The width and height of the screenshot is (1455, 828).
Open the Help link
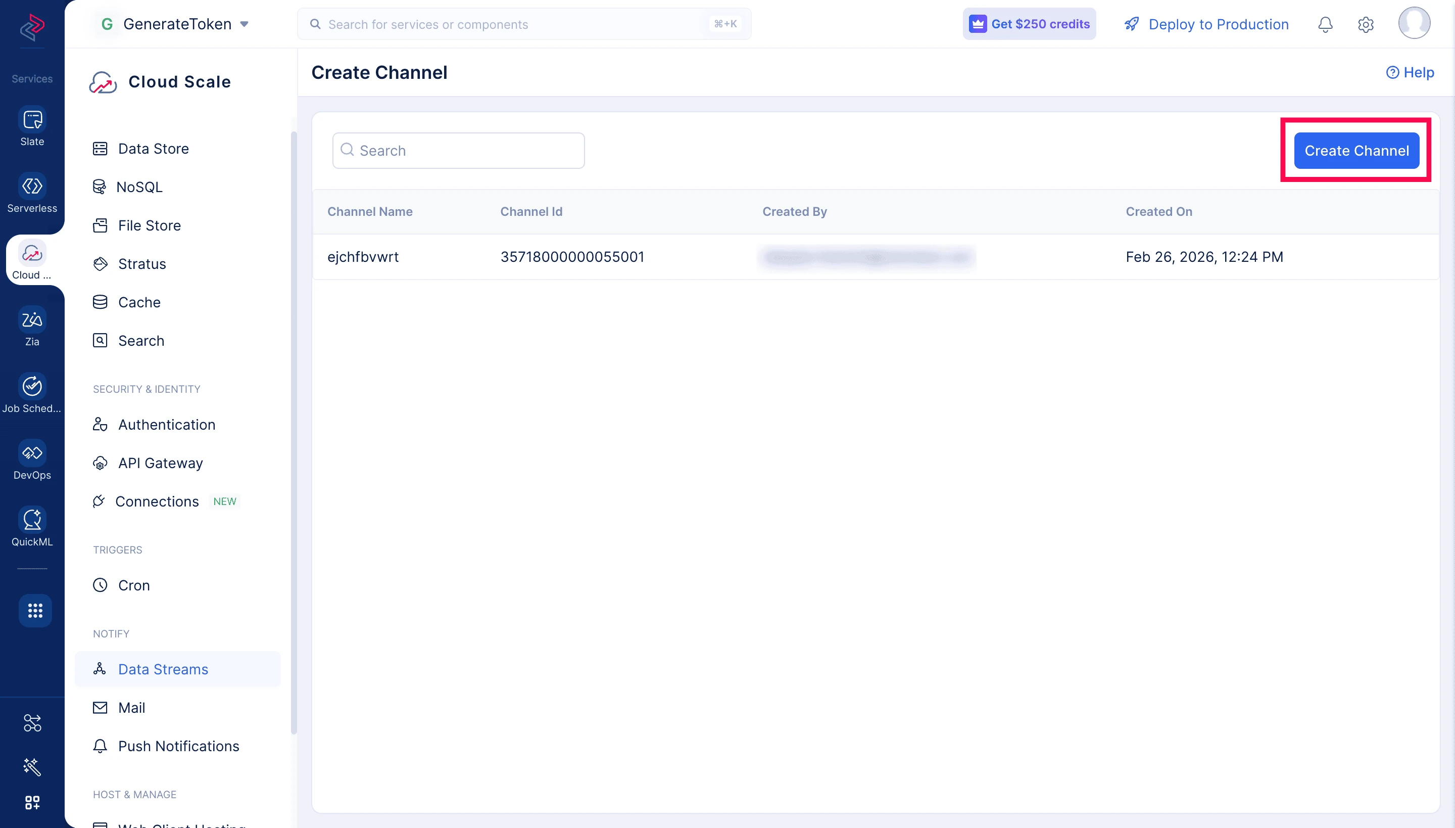tap(1410, 72)
